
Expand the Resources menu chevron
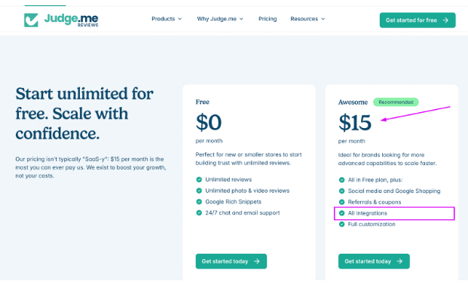tap(323, 19)
